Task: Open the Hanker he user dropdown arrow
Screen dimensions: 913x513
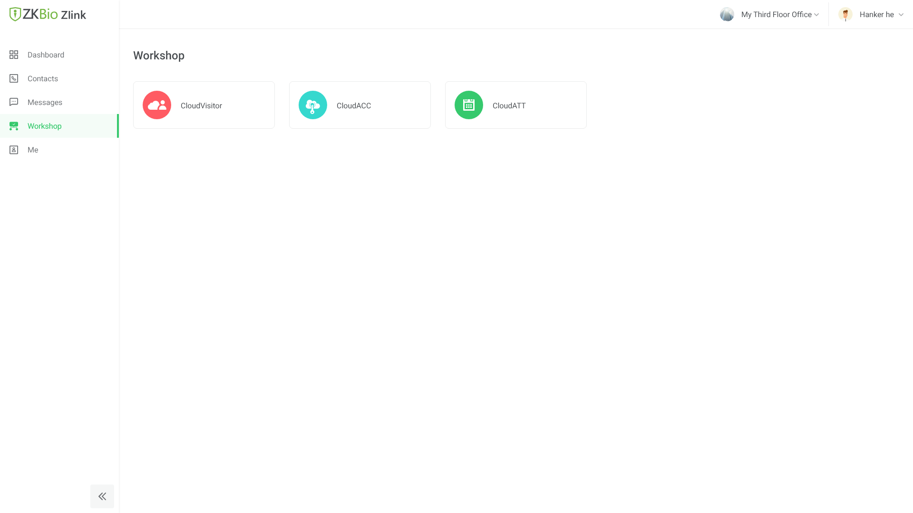Action: coord(901,15)
